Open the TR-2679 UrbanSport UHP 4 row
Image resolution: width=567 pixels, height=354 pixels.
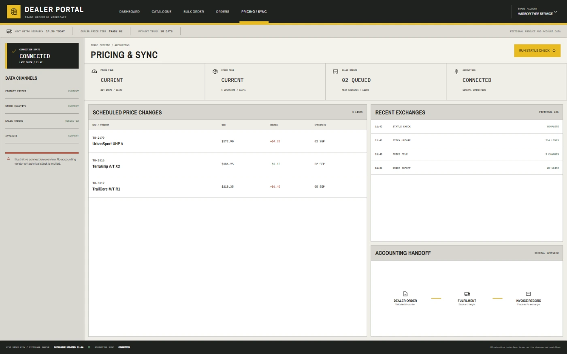228,141
